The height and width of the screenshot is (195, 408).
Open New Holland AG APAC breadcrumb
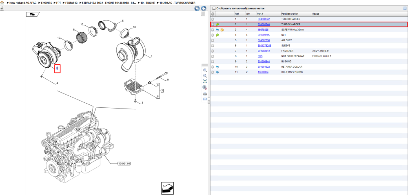[x=22, y=2]
